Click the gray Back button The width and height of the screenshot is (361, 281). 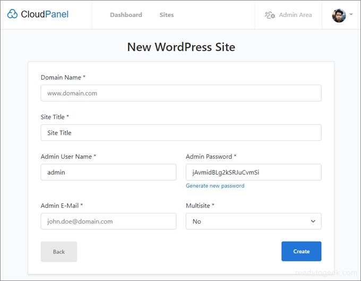(59, 251)
